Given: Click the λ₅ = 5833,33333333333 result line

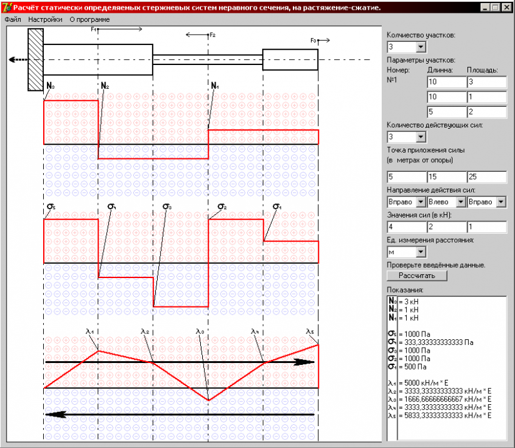Looking at the screenshot, I should 440,415.
